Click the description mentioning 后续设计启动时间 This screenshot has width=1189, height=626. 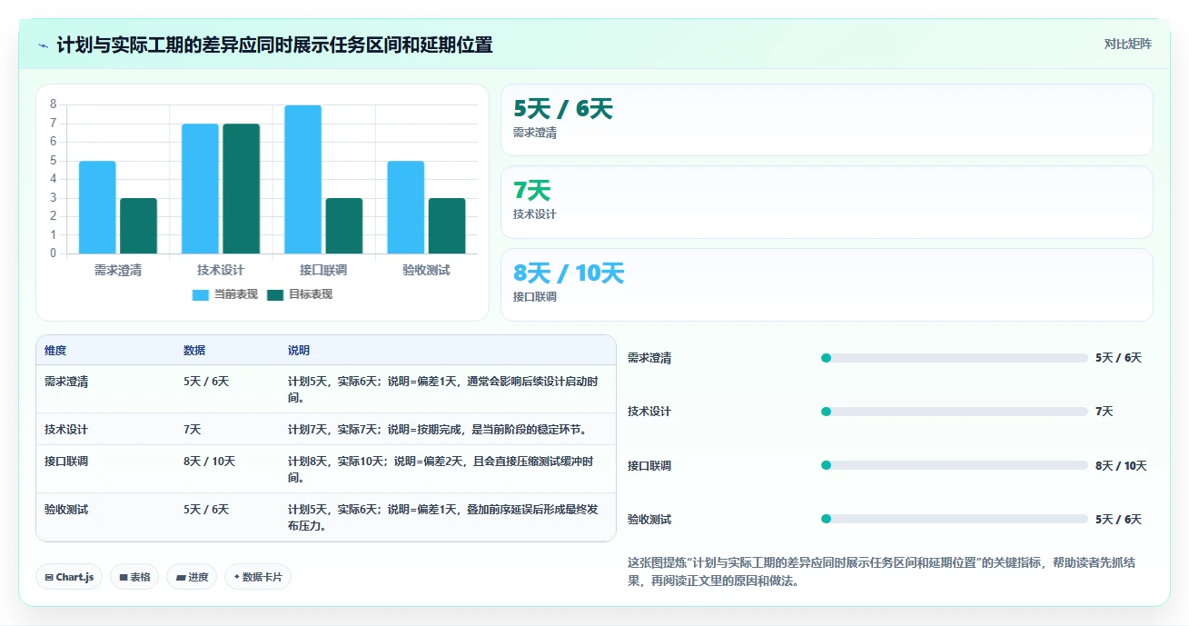[443, 390]
